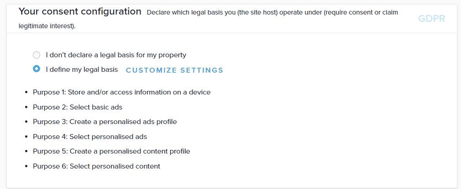Viewport: 461px width, 189px height.
Task: Select Purpose 1: Store and/or access information
Action: [x=121, y=92]
